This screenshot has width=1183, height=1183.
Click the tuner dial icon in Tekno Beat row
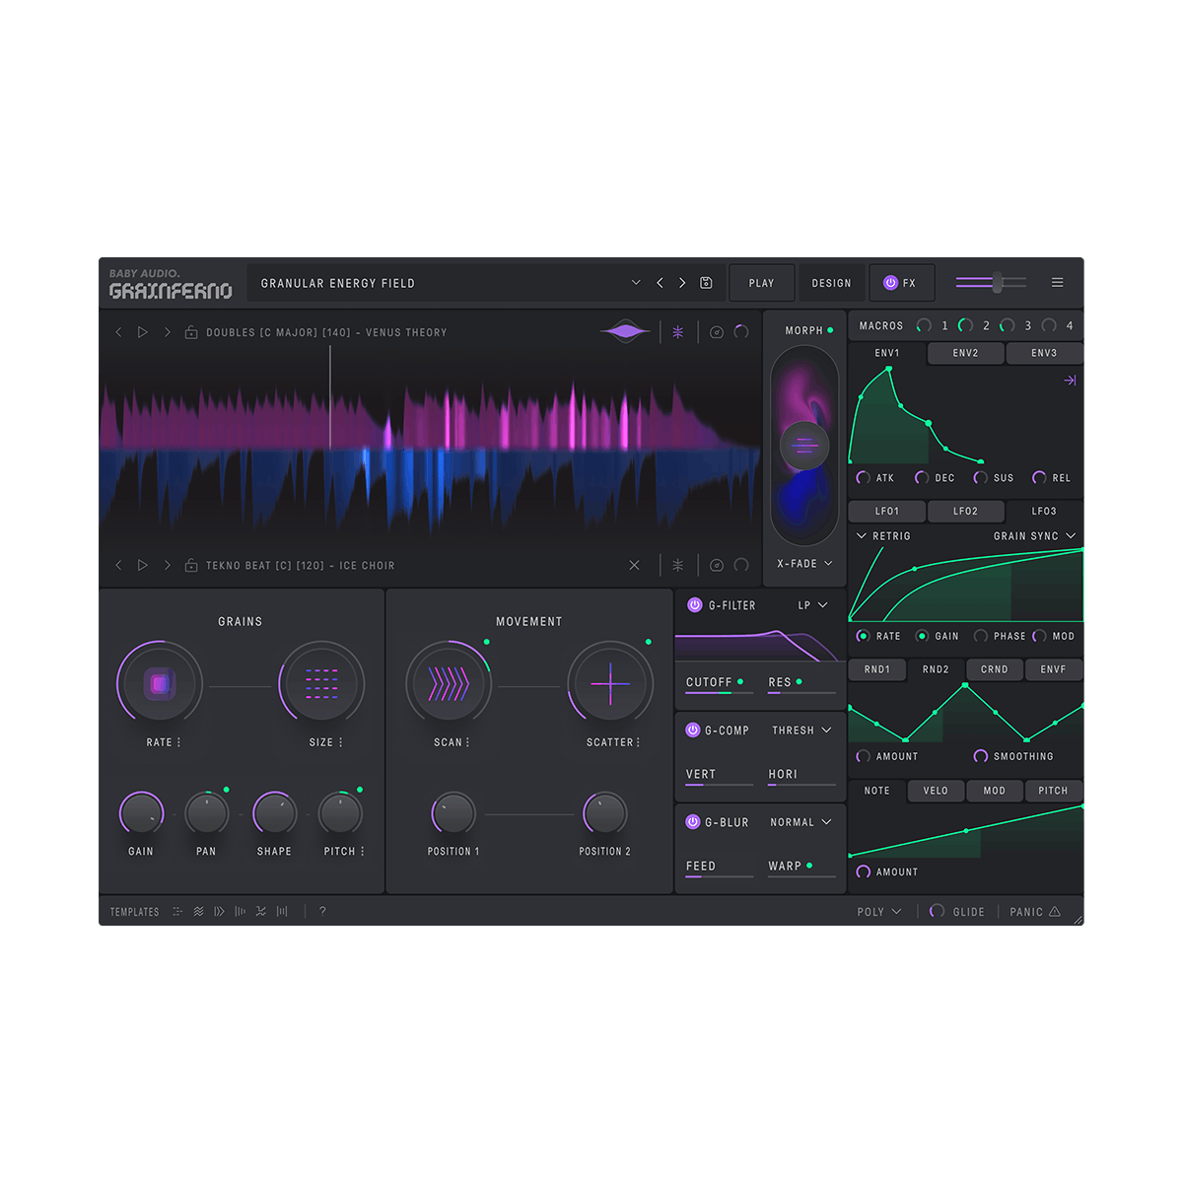[x=717, y=565]
